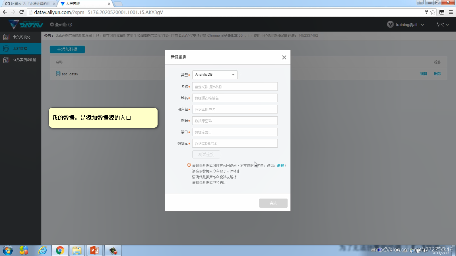The image size is (456, 256).
Task: Click abc_datav data source name
Action: click(x=70, y=74)
